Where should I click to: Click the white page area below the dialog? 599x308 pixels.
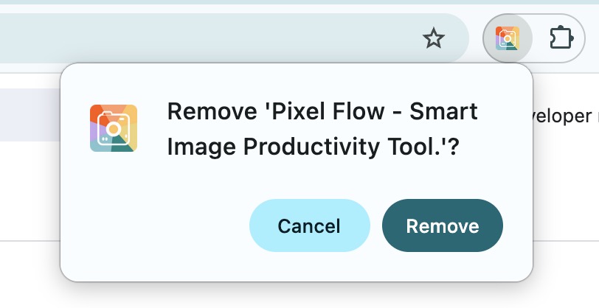point(299,295)
